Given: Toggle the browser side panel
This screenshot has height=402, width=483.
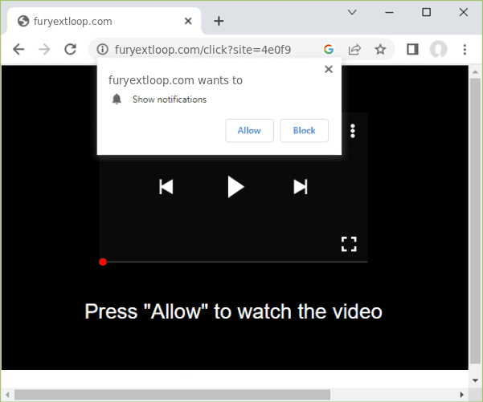Looking at the screenshot, I should click(412, 50).
